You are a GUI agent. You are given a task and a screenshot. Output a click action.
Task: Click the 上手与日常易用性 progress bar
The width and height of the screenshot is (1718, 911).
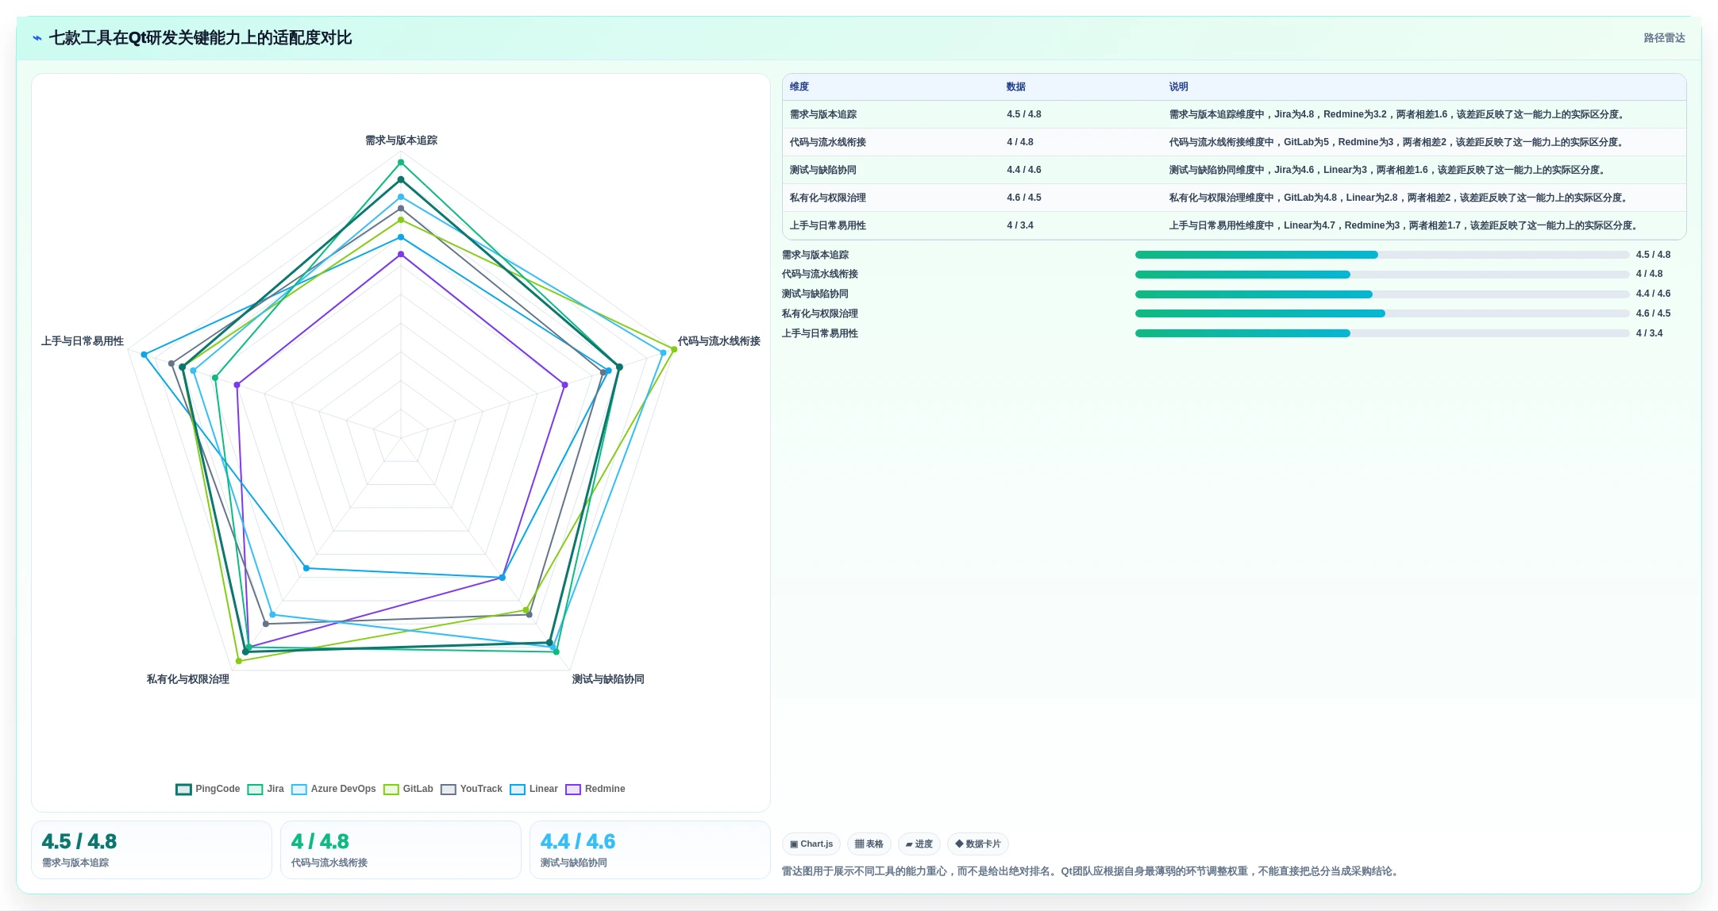click(1382, 333)
